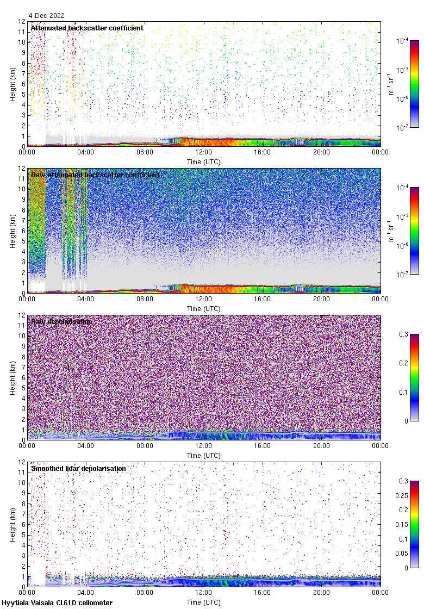
Task: Click the 6 km height tick of second panel
Action: click(24, 231)
